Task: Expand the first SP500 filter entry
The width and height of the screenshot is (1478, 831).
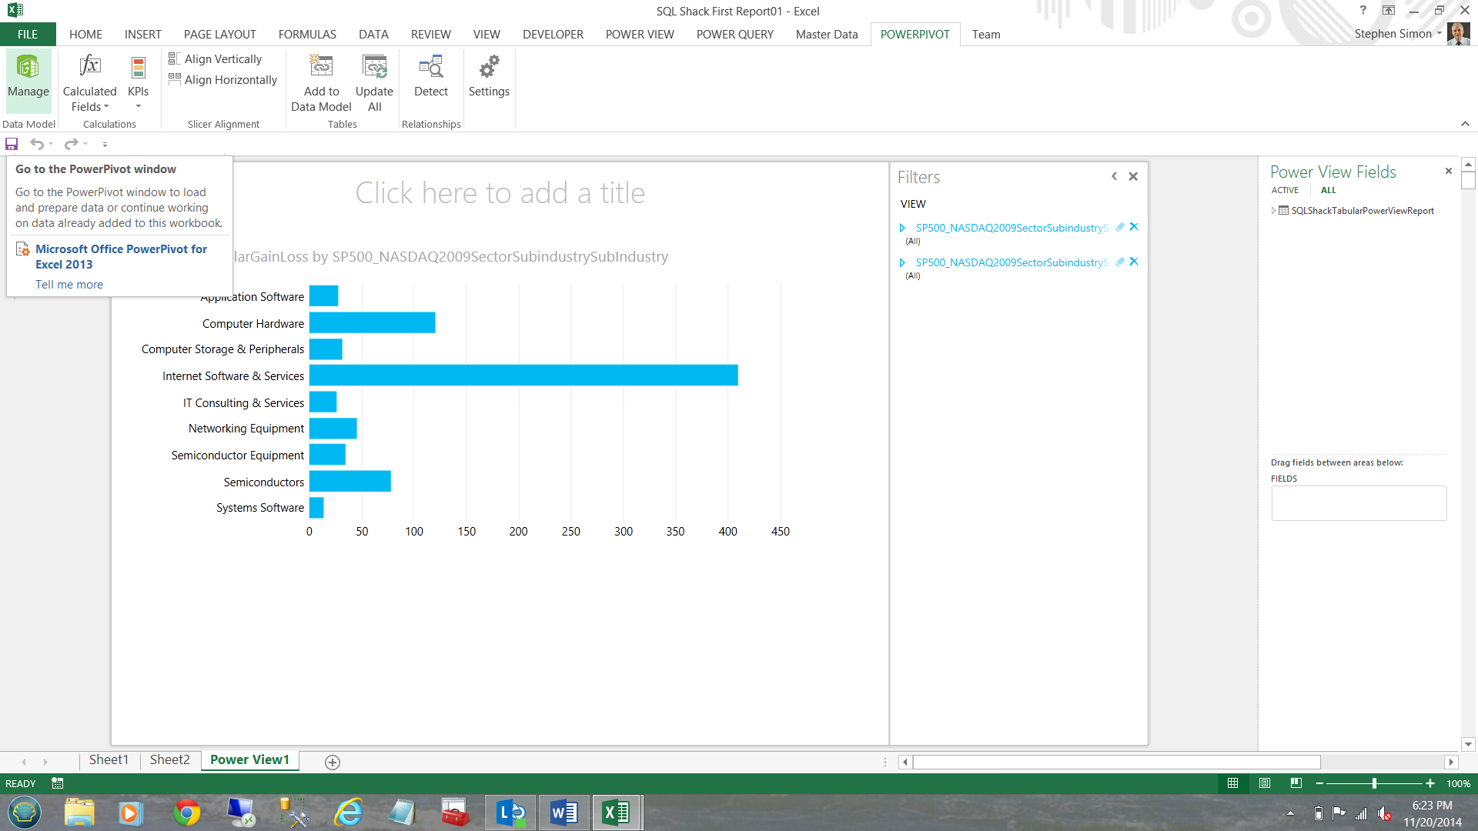Action: [902, 228]
